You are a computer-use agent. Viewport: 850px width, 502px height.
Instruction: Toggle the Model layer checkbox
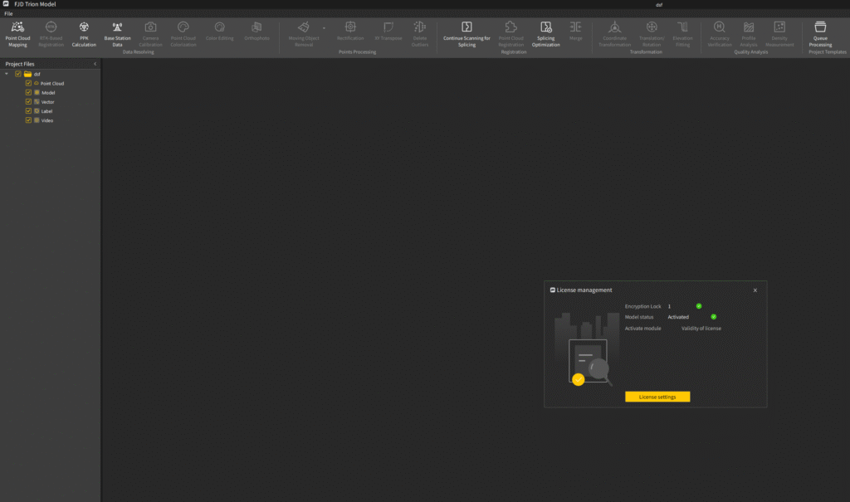point(28,93)
